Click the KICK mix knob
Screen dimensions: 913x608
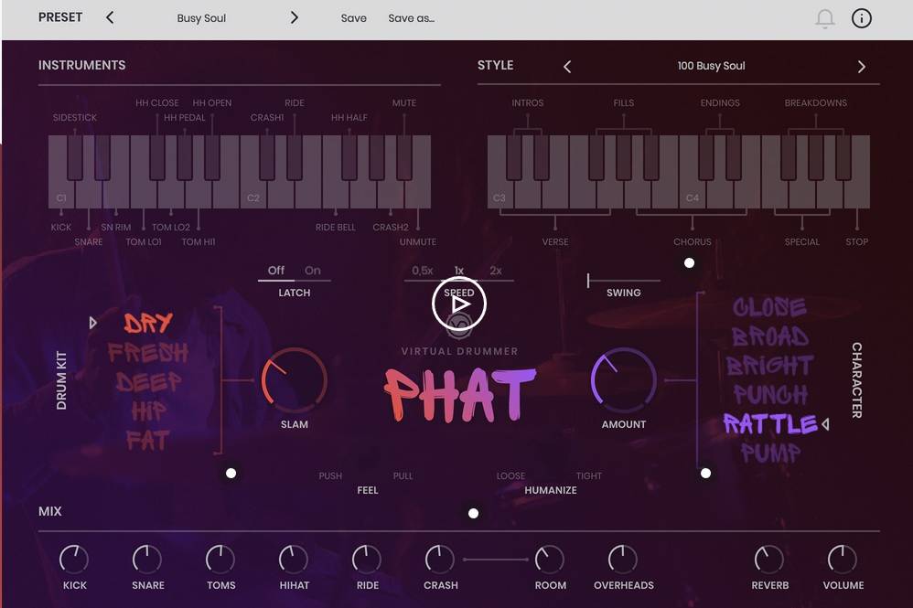(74, 560)
